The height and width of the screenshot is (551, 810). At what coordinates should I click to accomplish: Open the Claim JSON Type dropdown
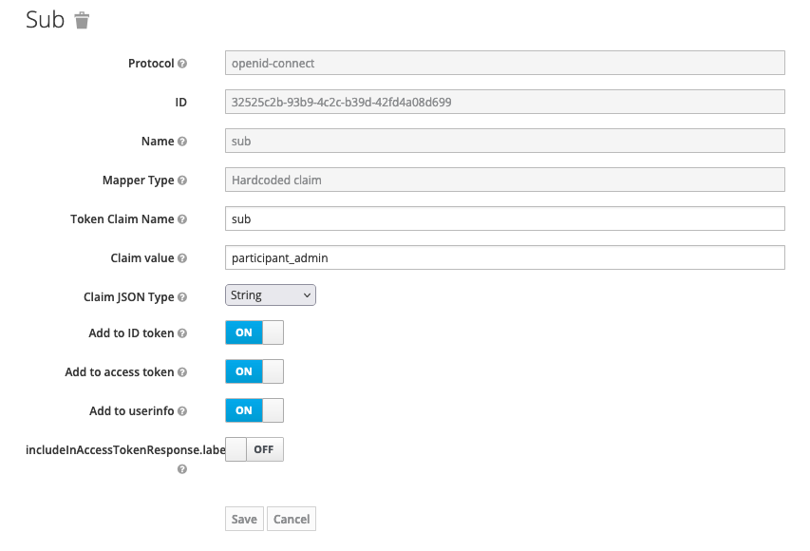270,295
